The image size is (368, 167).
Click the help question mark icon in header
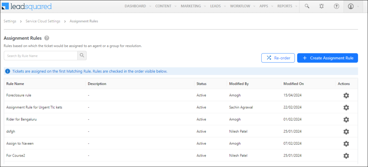point(336,6)
